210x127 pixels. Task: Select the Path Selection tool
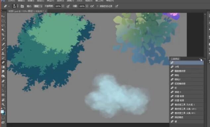[3, 91]
